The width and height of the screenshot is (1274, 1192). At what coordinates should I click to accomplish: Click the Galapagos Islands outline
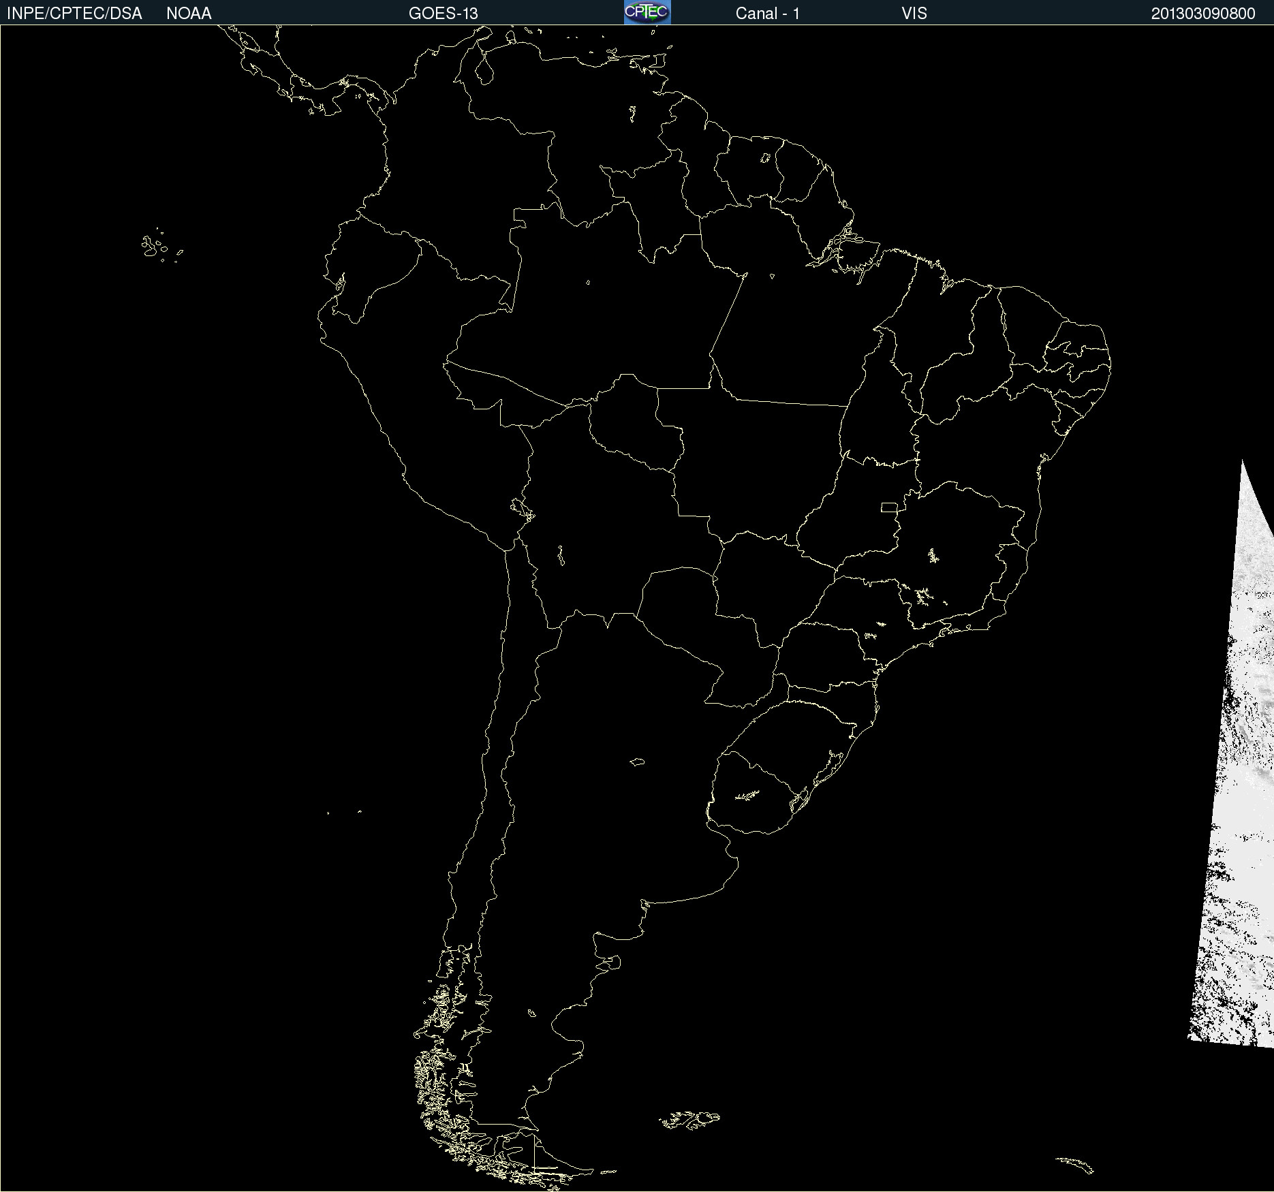[161, 246]
